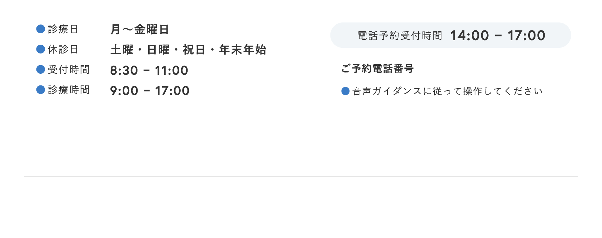Select the blue bullet beside 受付時間
Screen dimensions: 602x238
(41, 69)
